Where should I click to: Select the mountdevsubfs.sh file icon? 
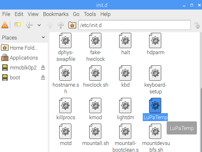coord(155,131)
